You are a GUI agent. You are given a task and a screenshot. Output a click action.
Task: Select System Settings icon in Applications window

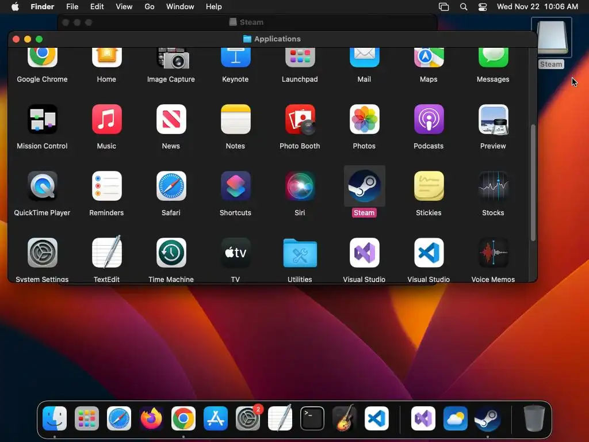coord(43,253)
